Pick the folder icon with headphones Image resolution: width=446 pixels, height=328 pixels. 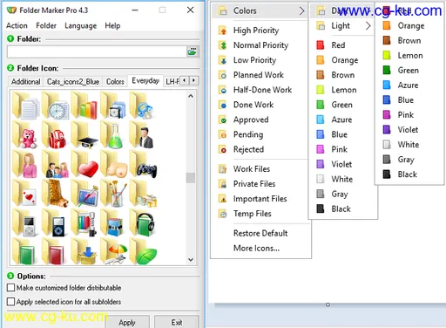click(143, 222)
